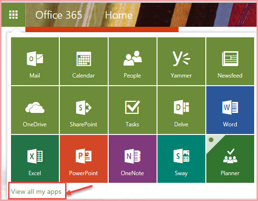The height and width of the screenshot is (201, 258).
Task: Click the Office 365 header title
Action: [59, 15]
